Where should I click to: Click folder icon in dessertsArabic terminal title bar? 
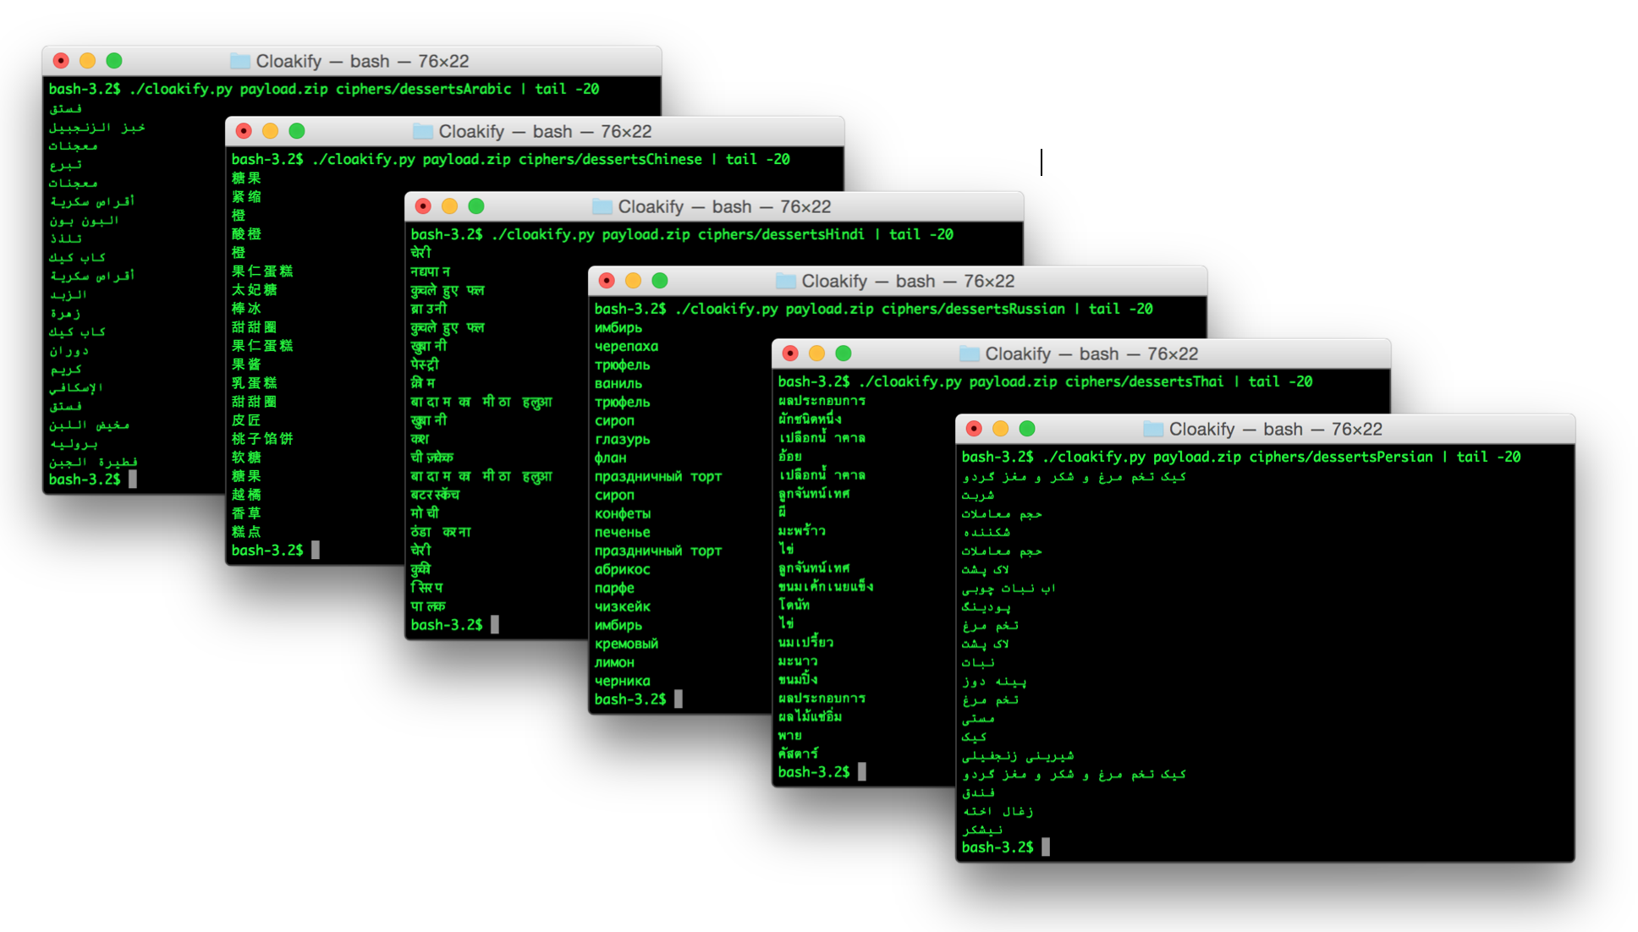coord(240,61)
